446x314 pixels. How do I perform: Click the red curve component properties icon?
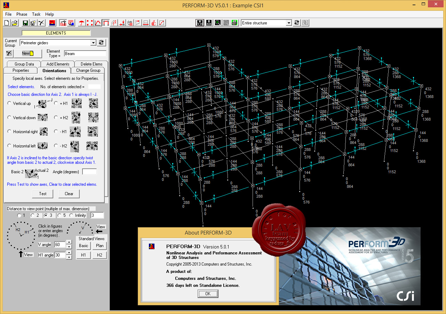[x=98, y=23]
